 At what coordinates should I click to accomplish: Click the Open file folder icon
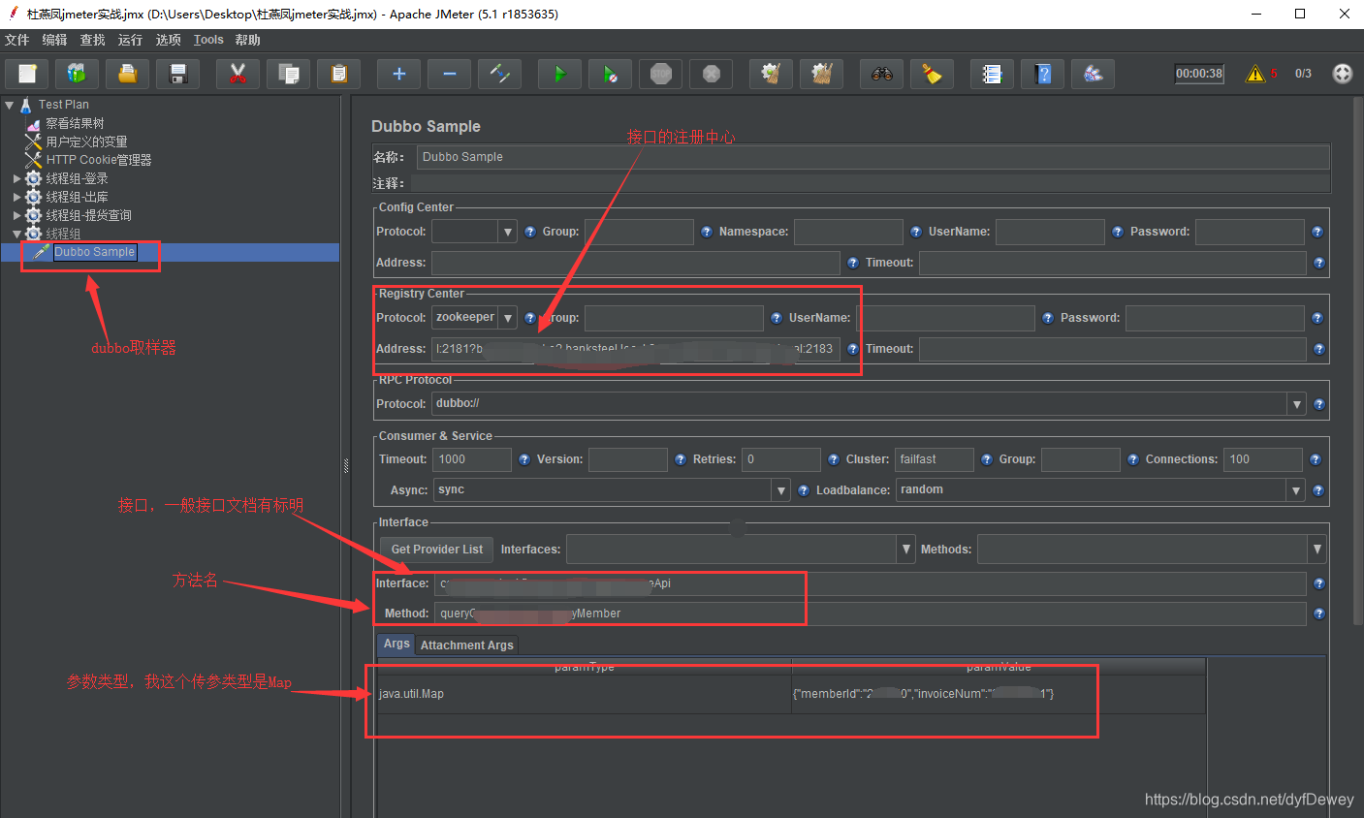(128, 74)
